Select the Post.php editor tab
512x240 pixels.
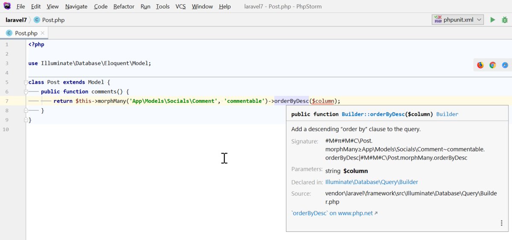pyautogui.click(x=25, y=33)
